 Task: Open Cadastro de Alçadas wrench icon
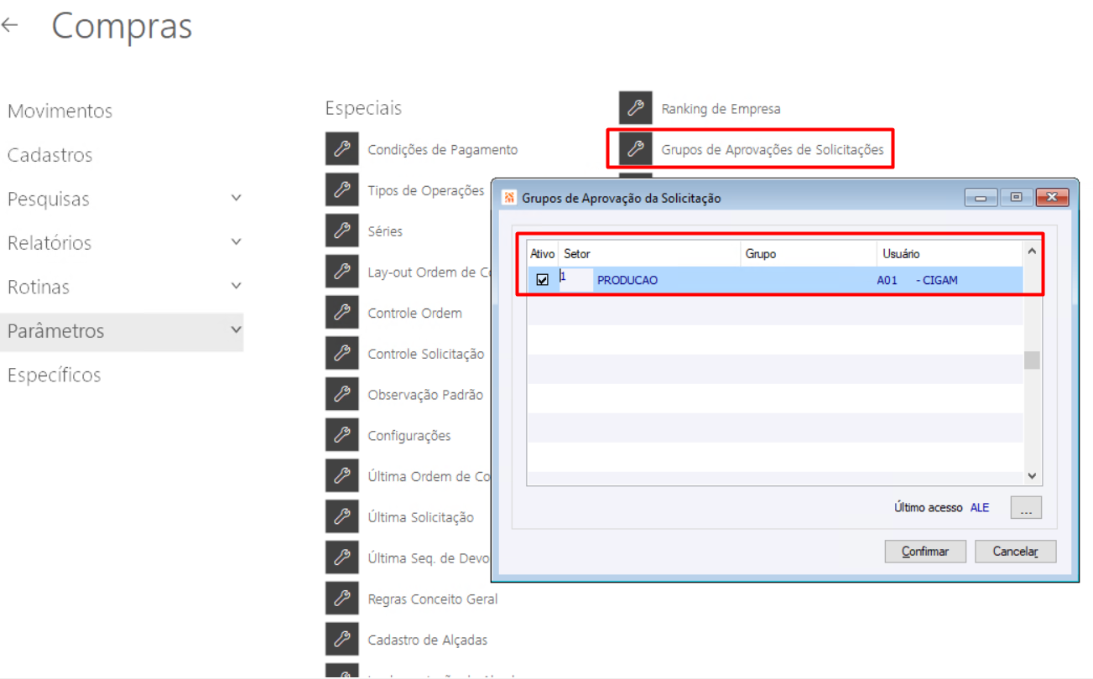pos(341,640)
